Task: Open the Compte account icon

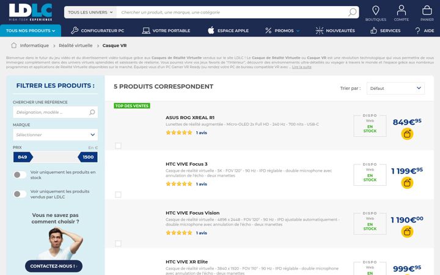Action: pos(402,10)
